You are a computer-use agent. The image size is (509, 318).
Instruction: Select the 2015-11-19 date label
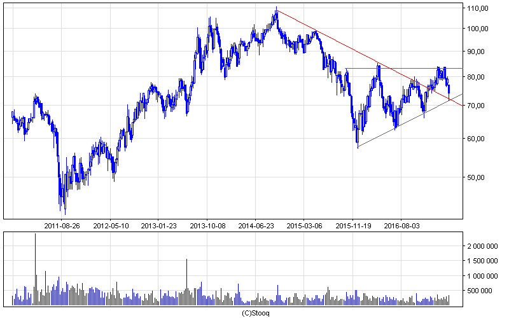pyautogui.click(x=353, y=226)
